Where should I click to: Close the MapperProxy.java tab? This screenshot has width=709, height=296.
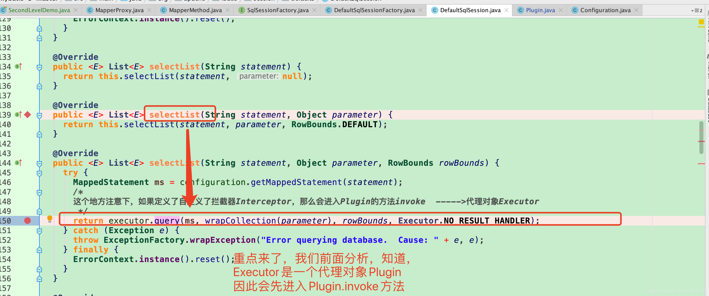149,10
